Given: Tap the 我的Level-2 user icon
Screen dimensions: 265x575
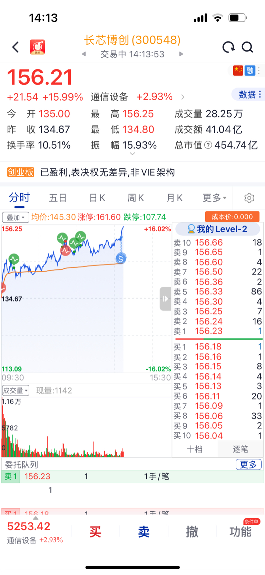Looking at the screenshot, I should (191, 229).
